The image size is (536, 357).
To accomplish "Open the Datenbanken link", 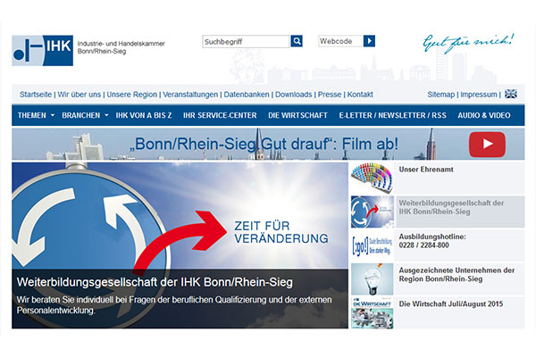I will tap(247, 95).
